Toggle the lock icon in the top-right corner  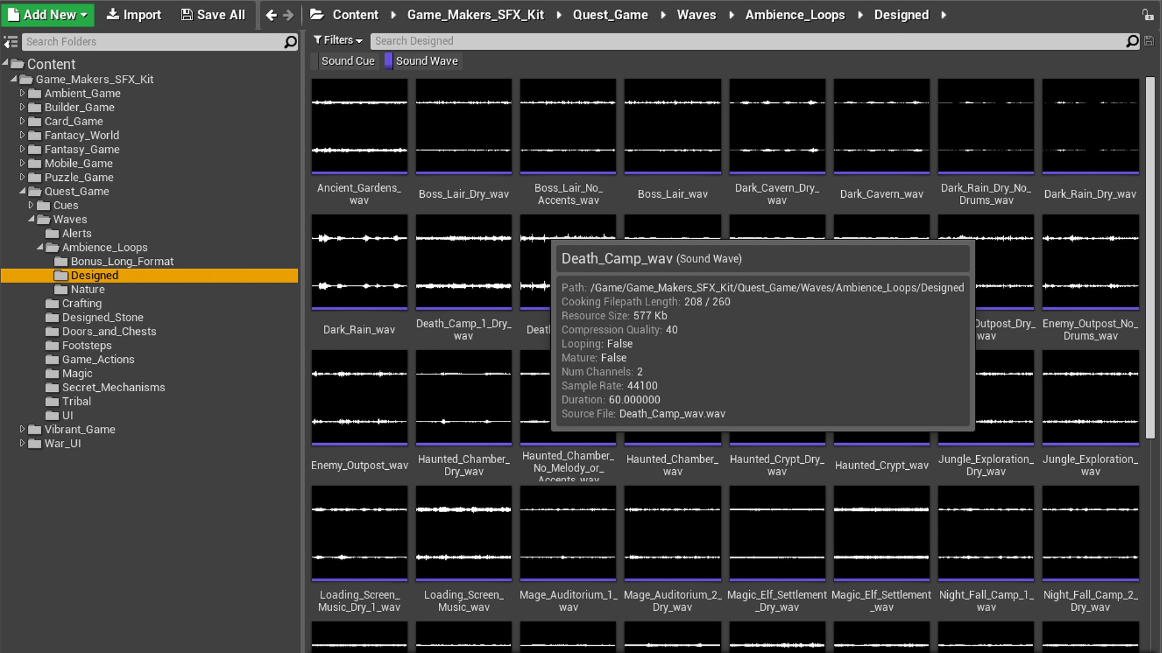point(1149,15)
